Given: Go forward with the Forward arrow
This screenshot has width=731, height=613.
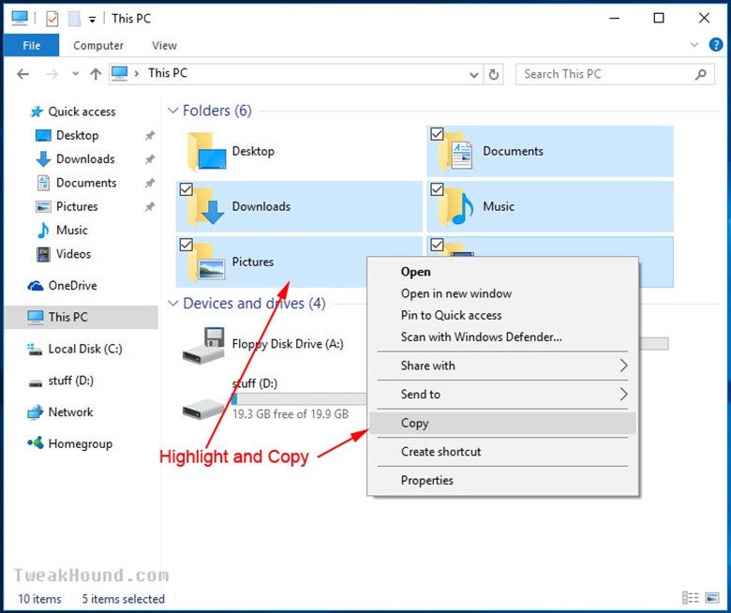Looking at the screenshot, I should click(52, 74).
